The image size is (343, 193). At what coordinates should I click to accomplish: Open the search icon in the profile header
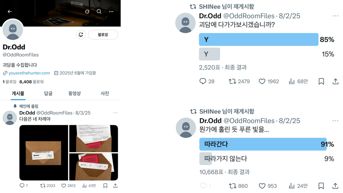99,12
